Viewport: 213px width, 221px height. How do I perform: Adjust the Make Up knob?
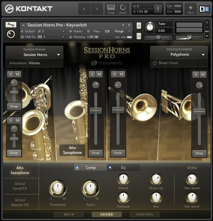156,179
